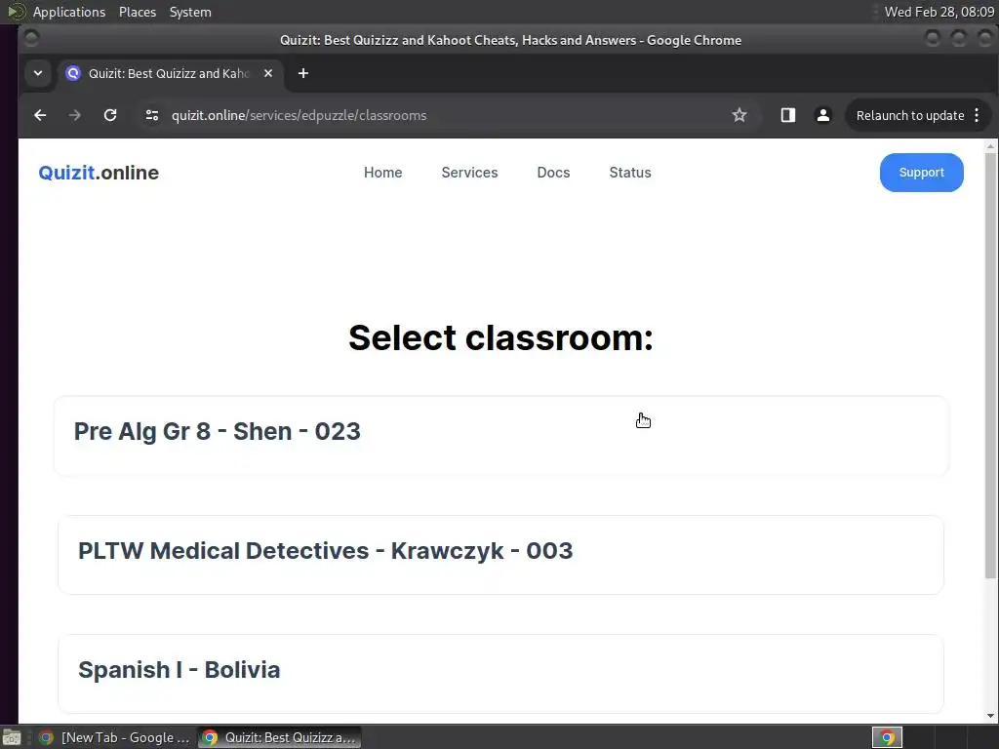
Task: Switch to New Tab taskbar window
Action: click(114, 737)
